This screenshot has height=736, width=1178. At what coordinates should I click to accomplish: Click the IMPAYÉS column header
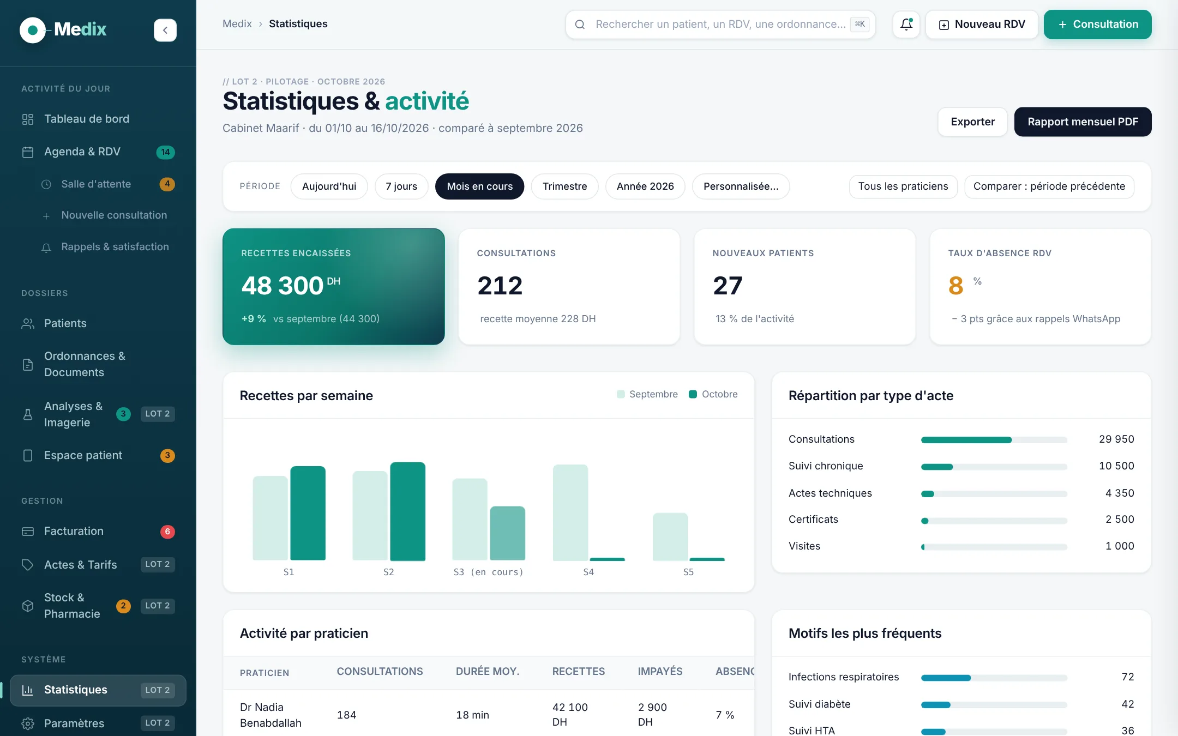coord(660,672)
